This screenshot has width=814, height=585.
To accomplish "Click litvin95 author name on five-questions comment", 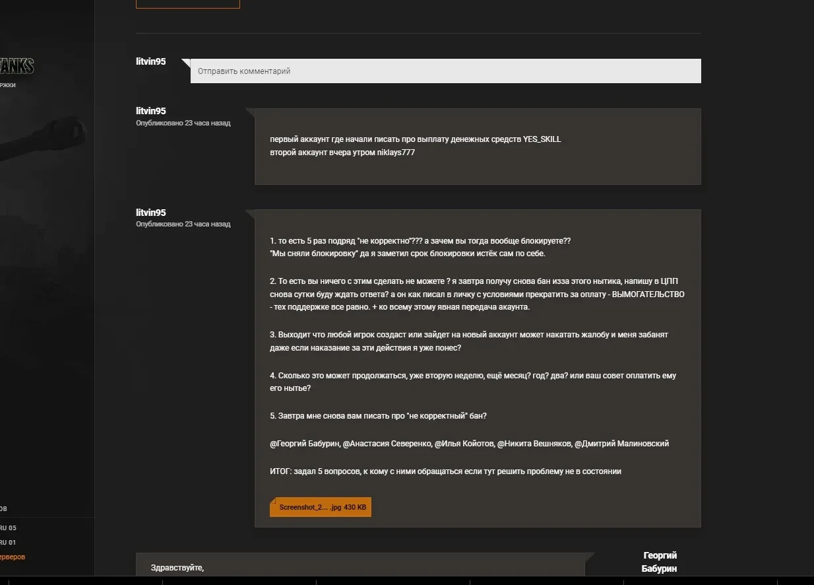I will [151, 213].
